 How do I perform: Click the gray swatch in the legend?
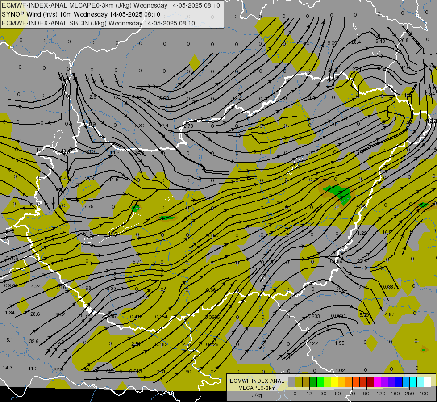click(291, 382)
